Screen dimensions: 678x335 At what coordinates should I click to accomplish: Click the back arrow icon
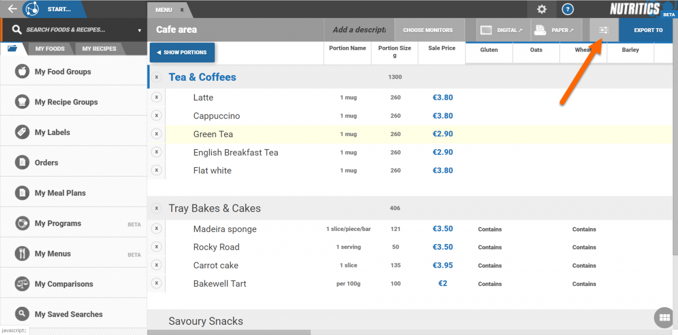coord(12,9)
